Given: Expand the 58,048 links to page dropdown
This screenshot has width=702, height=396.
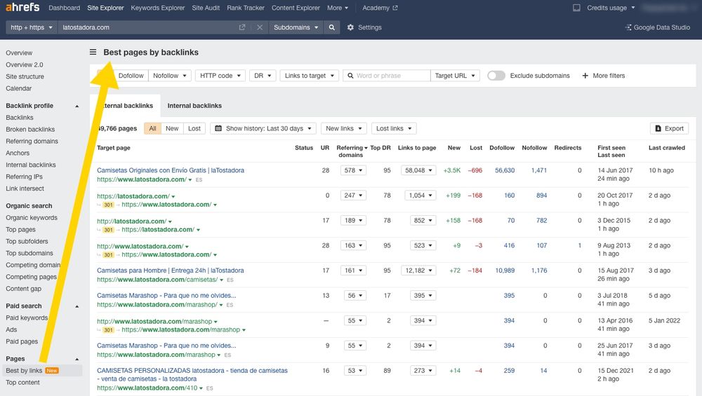Looking at the screenshot, I should [x=418, y=170].
